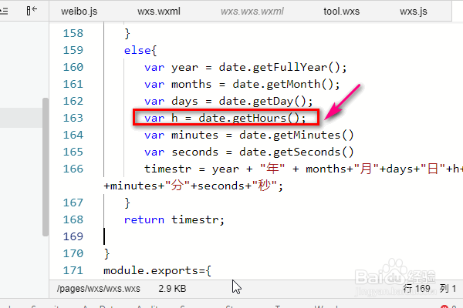463x308 pixels.
Task: Click on date.getHours() code
Action: point(252,118)
